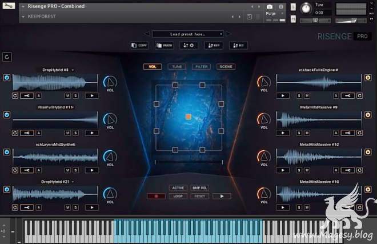
Task: Click the ACTIVE button
Action: 178,188
